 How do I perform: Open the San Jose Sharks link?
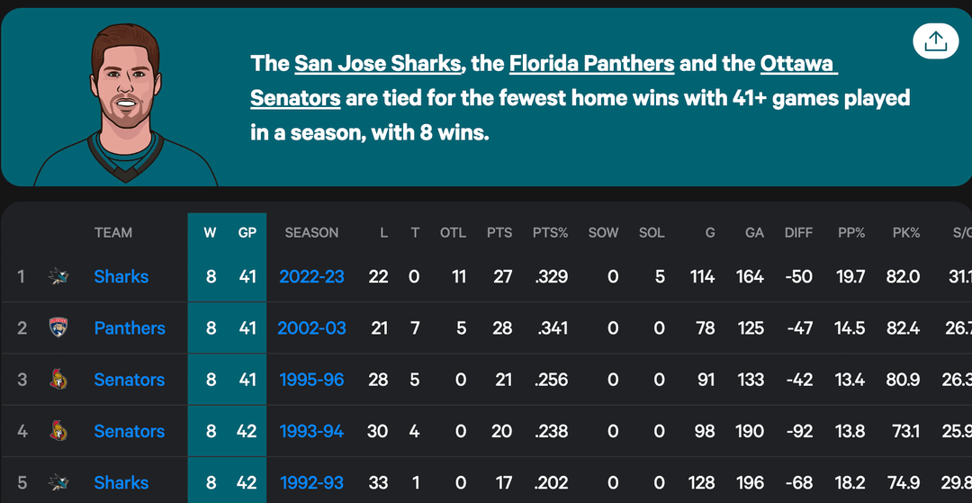pyautogui.click(x=378, y=64)
